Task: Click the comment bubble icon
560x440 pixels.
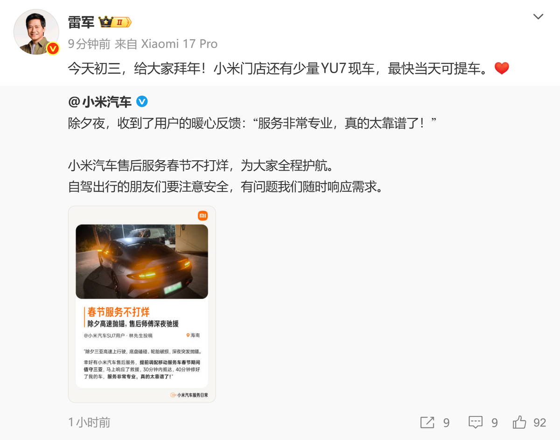Action: (x=475, y=422)
